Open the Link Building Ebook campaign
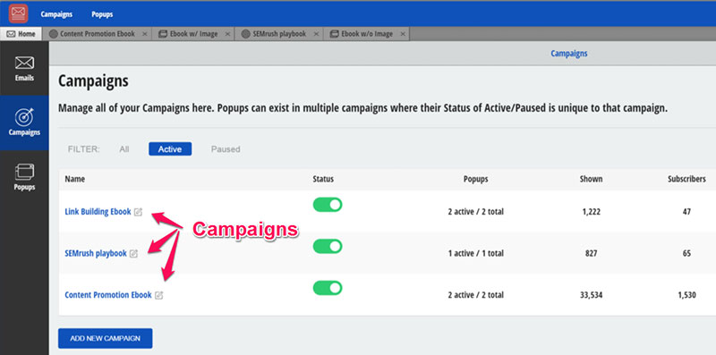716x355 pixels. click(98, 212)
